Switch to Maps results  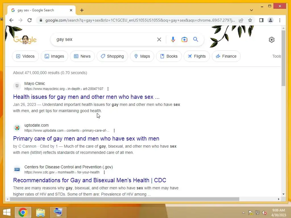pos(142,56)
